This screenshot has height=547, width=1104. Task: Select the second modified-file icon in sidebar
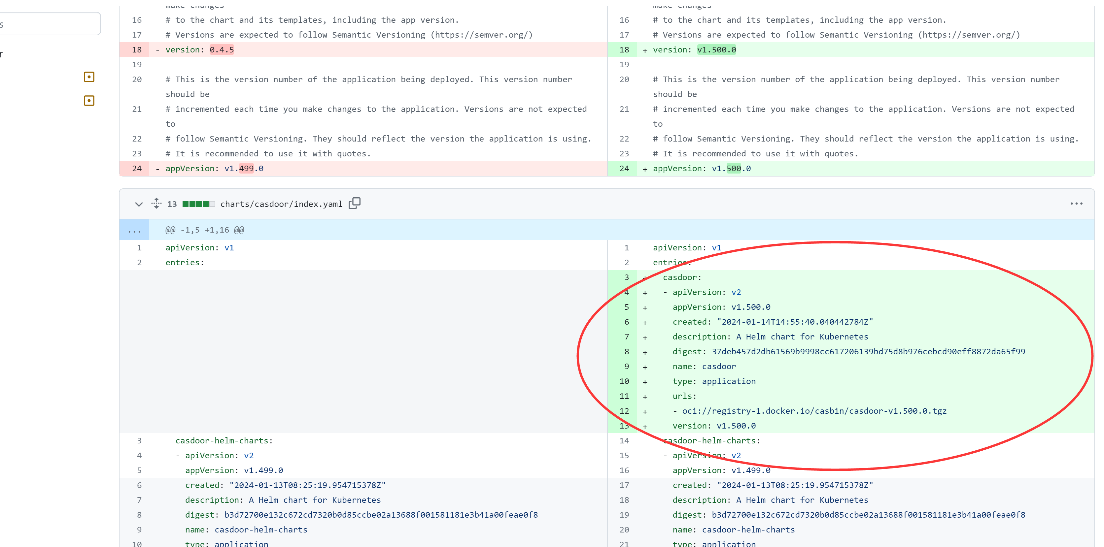tap(89, 101)
